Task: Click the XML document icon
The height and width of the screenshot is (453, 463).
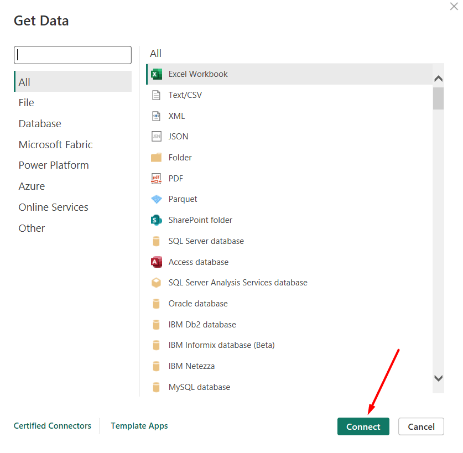Action: tap(156, 116)
